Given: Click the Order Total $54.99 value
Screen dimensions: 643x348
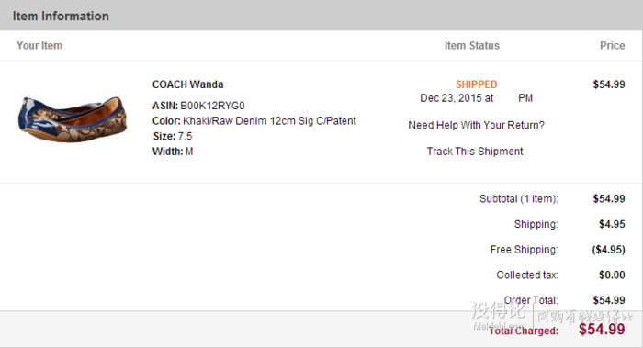Looking at the screenshot, I should pos(609,300).
